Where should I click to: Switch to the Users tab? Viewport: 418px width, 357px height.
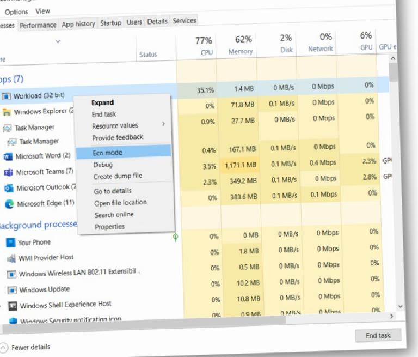tap(134, 22)
